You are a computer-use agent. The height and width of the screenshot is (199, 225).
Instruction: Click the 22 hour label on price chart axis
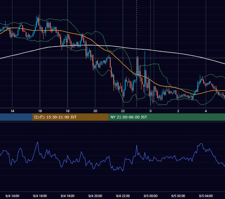(x=123, y=111)
